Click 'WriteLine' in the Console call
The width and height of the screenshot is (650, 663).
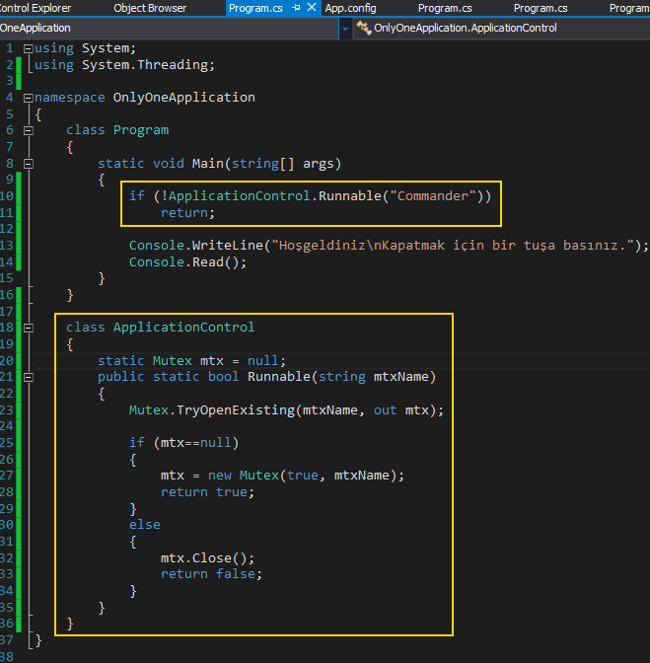pyautogui.click(x=228, y=246)
